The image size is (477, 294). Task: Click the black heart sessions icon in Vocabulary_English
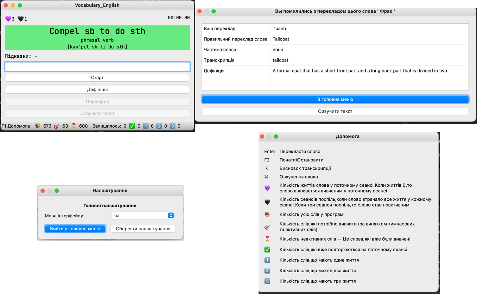tap(21, 19)
